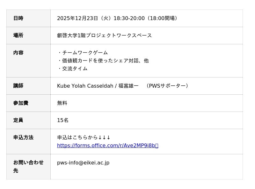The width and height of the screenshot is (255, 189).
Task: Click the 講師 row header
Action: point(18,86)
